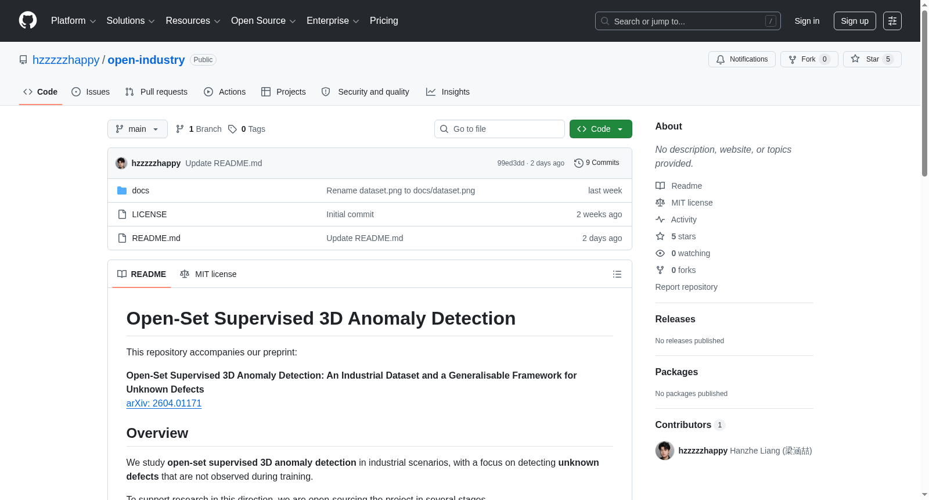
Task: Open the Projects tab
Action: click(x=283, y=92)
